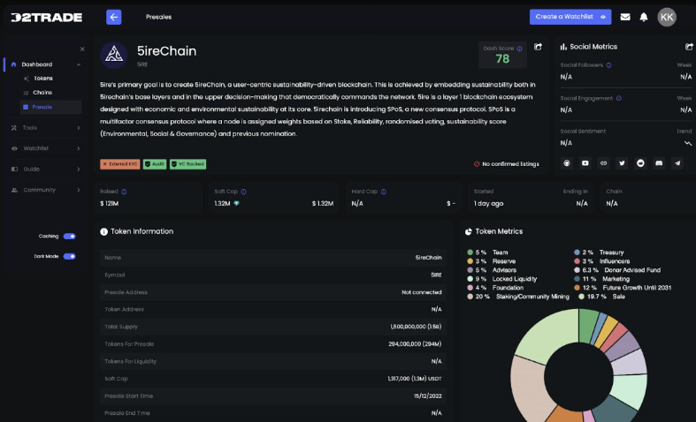
Task: Share the 5ireChain presale next to Dash Score
Action: click(x=538, y=47)
